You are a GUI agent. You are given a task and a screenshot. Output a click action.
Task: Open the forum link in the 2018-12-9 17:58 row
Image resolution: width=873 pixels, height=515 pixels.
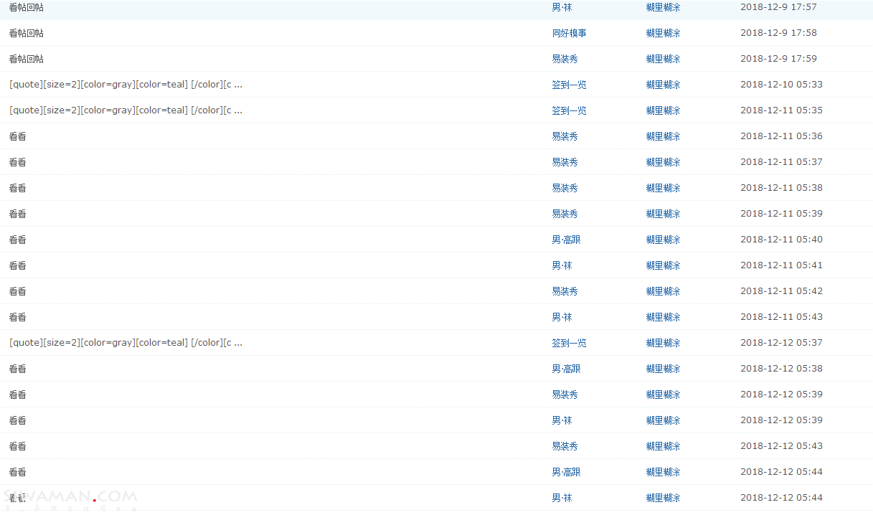tap(568, 33)
